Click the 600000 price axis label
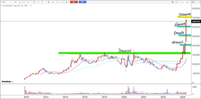This screenshot has width=201, height=99. tap(196, 27)
